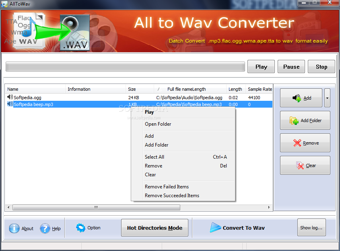Click the horizontal scrollbar thumb
340x251 pixels.
coord(96,207)
